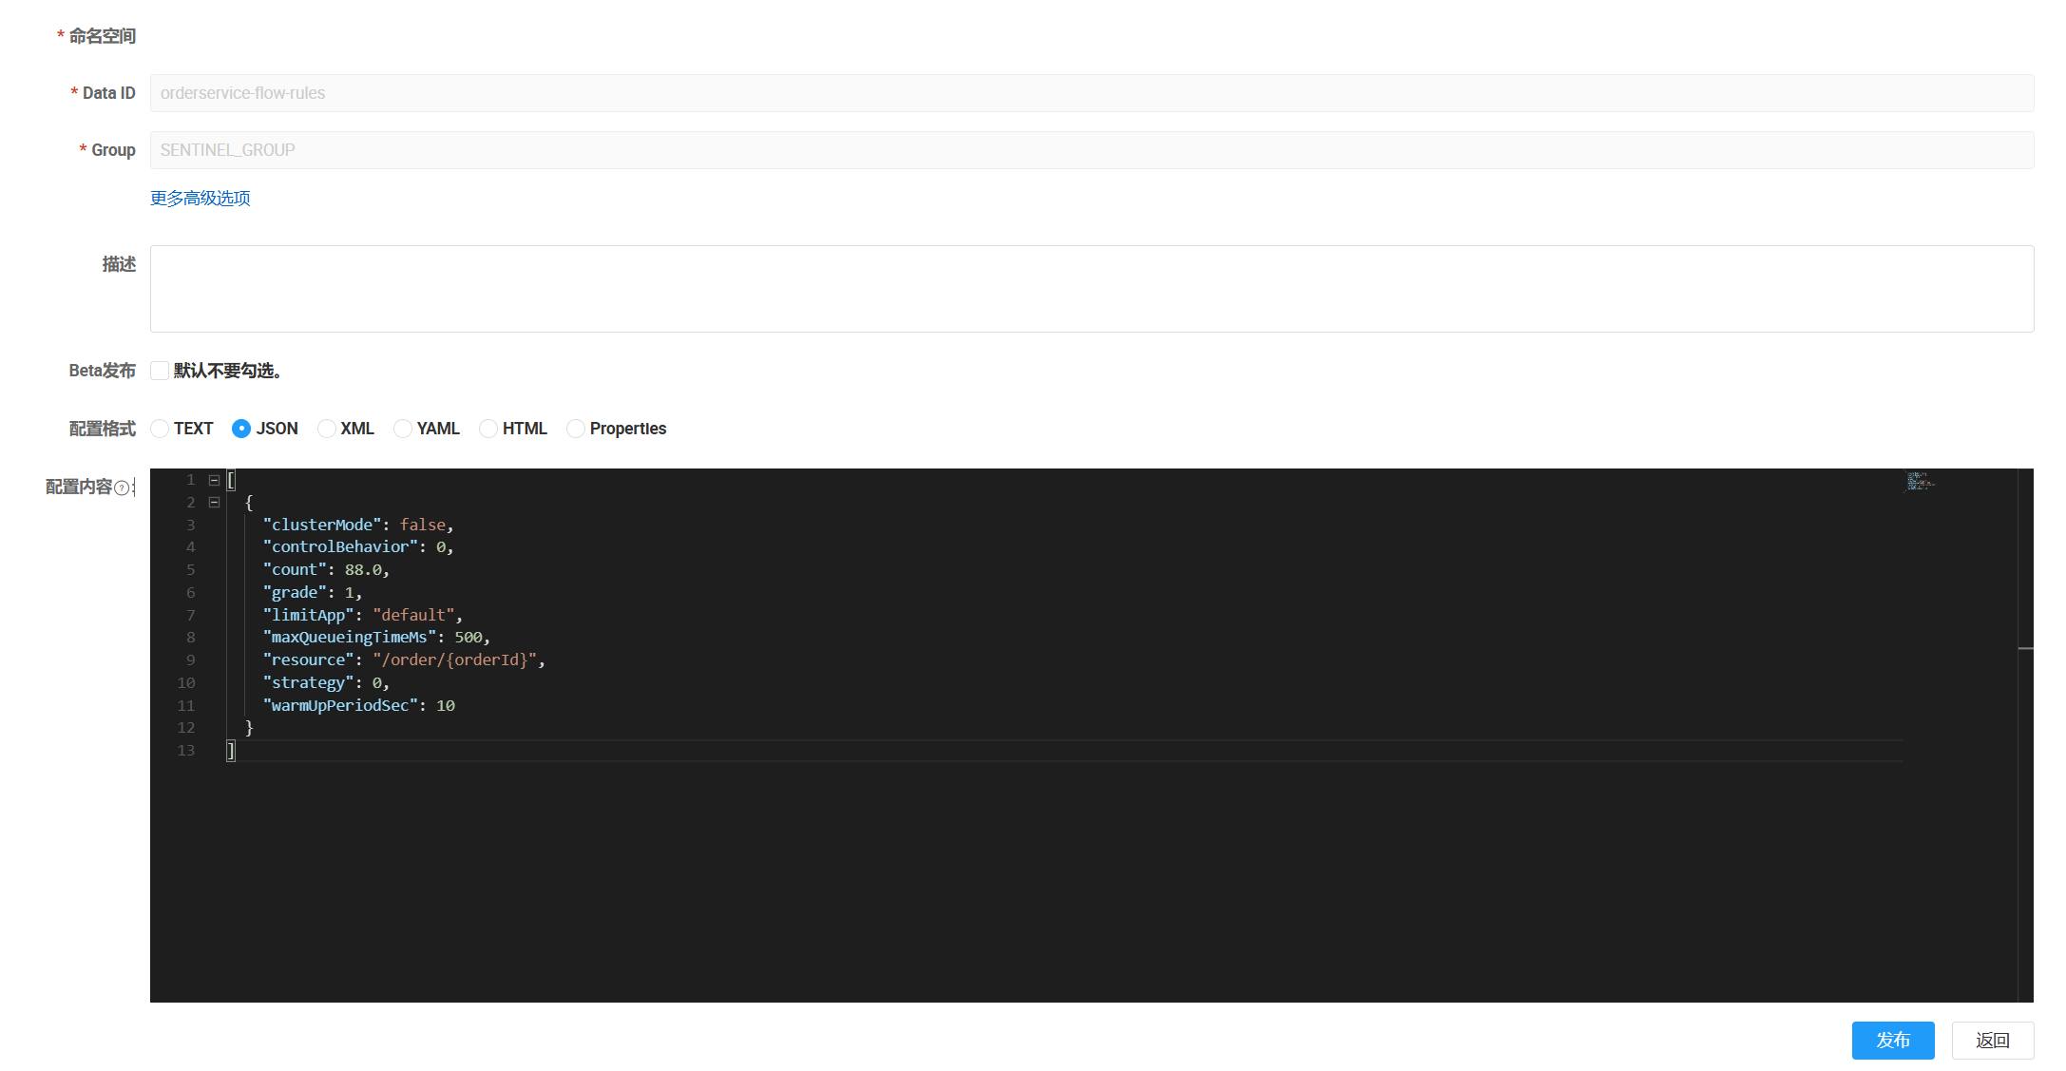The image size is (2066, 1071).
Task: Click line 5 count value in editor
Action: click(x=363, y=570)
